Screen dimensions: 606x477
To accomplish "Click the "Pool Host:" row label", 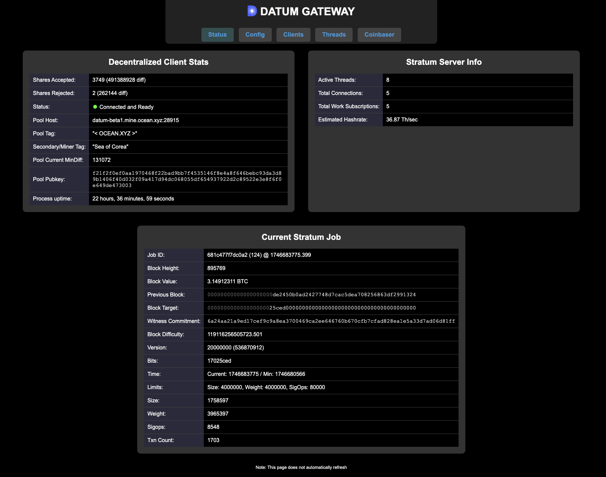I will click(x=46, y=120).
